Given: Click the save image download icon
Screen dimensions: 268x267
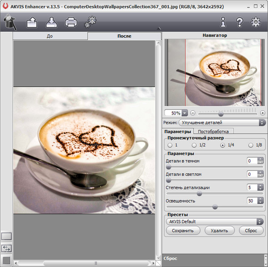Looking at the screenshot, I should (51, 21).
